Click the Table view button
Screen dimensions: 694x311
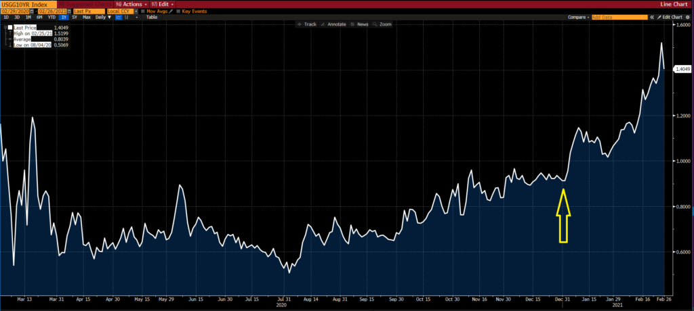[x=152, y=17]
